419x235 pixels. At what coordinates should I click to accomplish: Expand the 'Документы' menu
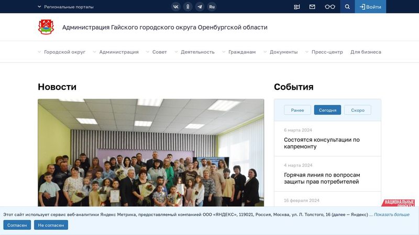pyautogui.click(x=280, y=52)
